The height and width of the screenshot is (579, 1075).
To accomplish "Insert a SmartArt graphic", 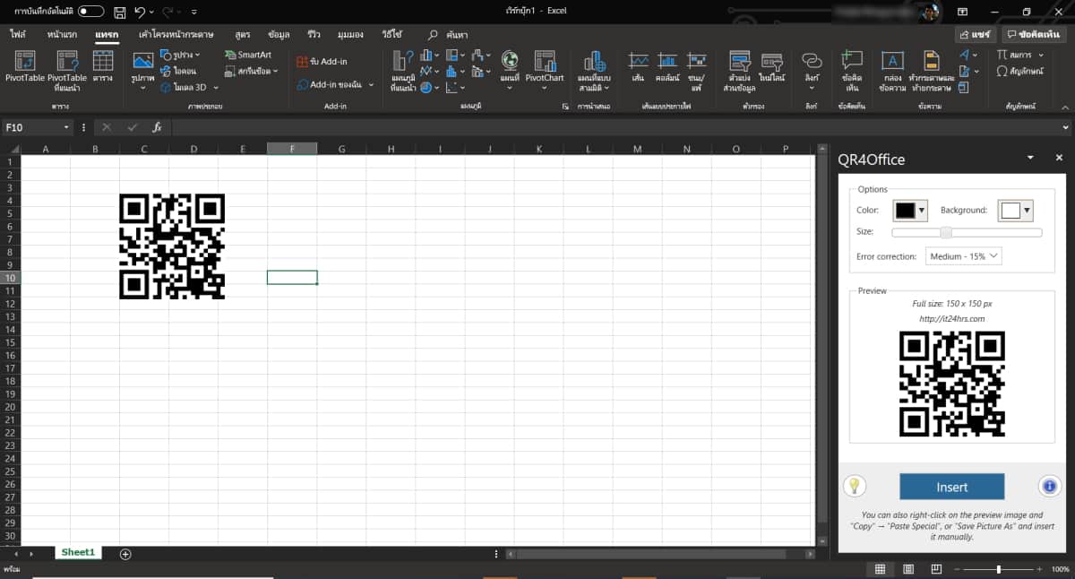I will 249,55.
